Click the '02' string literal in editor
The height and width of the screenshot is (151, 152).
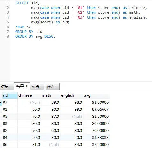point(80,12)
